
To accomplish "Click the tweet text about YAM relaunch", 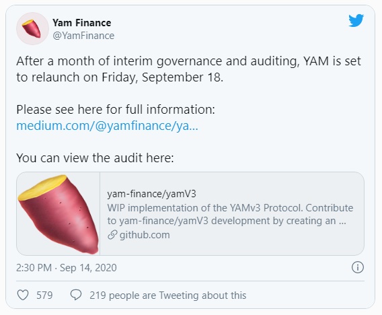I will click(188, 69).
